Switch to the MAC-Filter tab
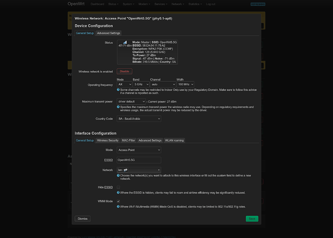 point(128,140)
